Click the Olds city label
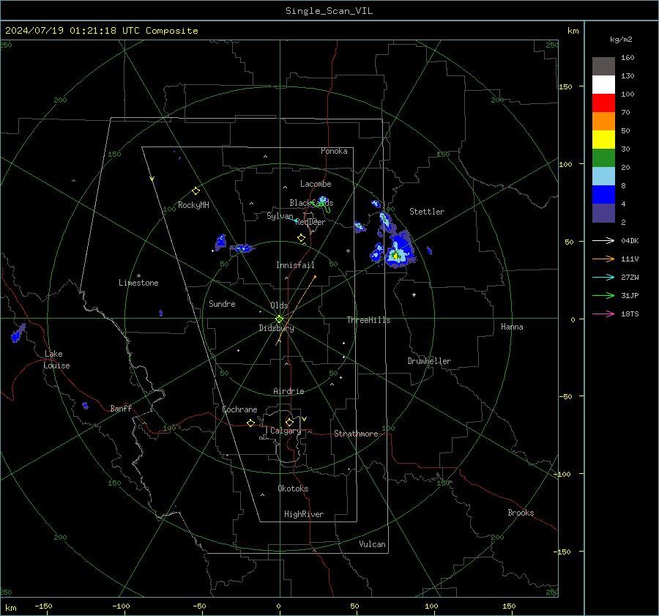Screen dimensions: 659x616 click(x=279, y=305)
